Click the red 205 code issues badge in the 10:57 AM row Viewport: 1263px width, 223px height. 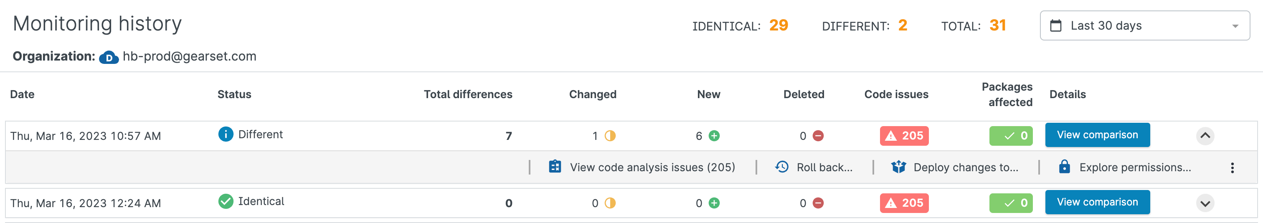click(904, 136)
